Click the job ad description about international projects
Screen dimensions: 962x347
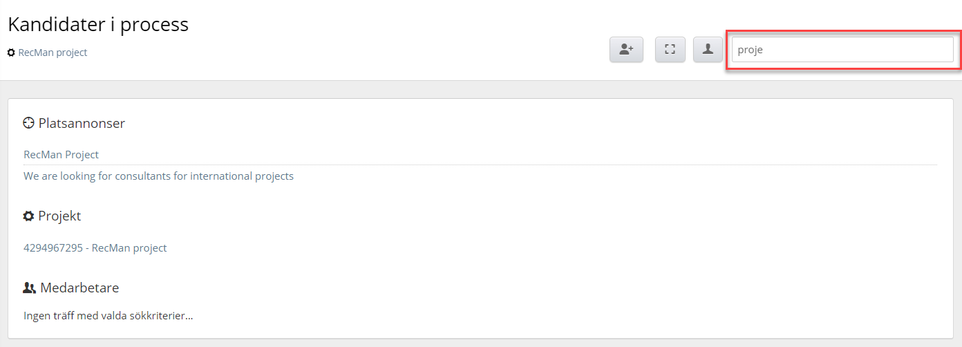[x=158, y=176]
